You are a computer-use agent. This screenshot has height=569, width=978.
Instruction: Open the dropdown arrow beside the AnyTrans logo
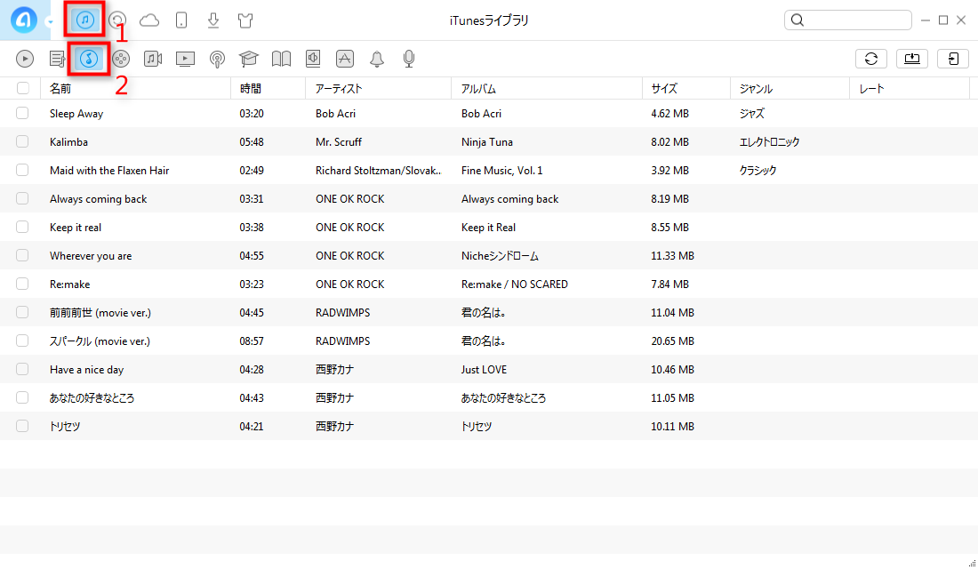[50, 22]
